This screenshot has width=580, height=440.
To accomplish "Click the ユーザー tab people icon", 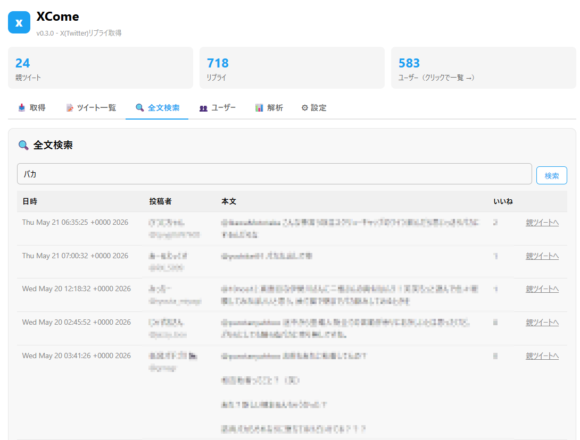I will click(x=203, y=108).
